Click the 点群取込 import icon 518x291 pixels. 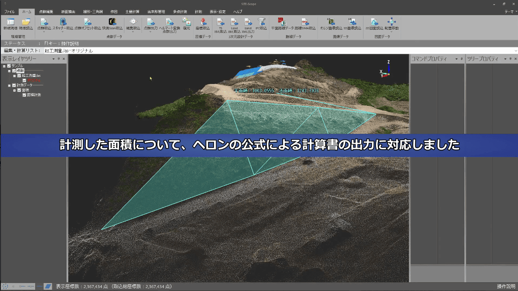coord(44,22)
